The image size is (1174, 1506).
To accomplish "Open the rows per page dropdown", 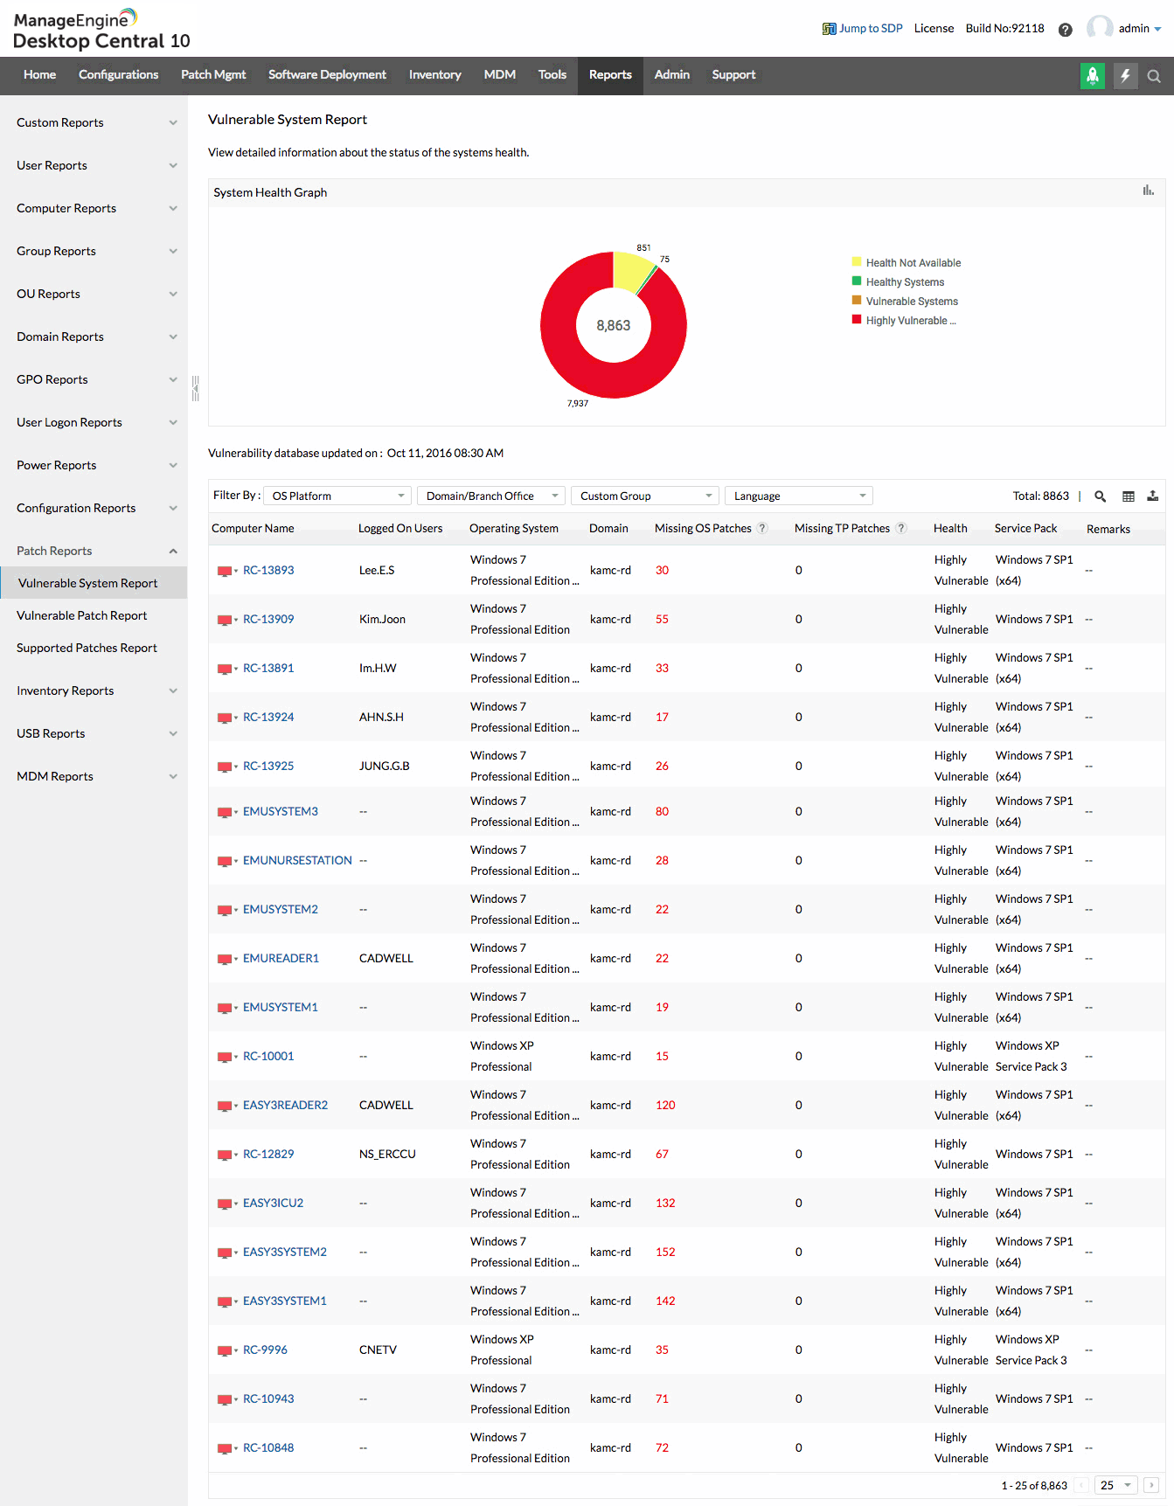I will (1116, 1485).
